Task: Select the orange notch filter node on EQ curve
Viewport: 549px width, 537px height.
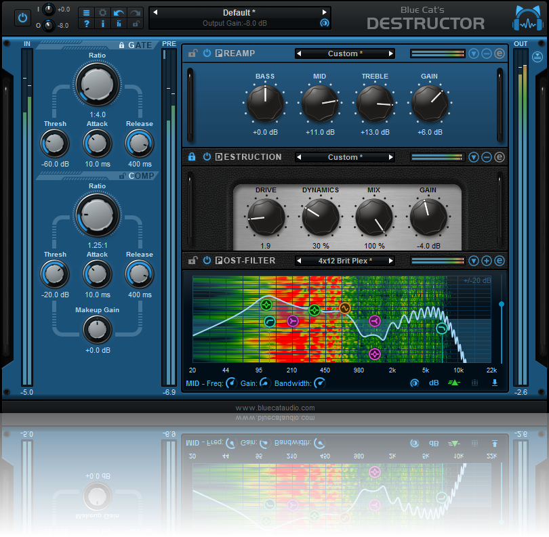Action: [344, 308]
